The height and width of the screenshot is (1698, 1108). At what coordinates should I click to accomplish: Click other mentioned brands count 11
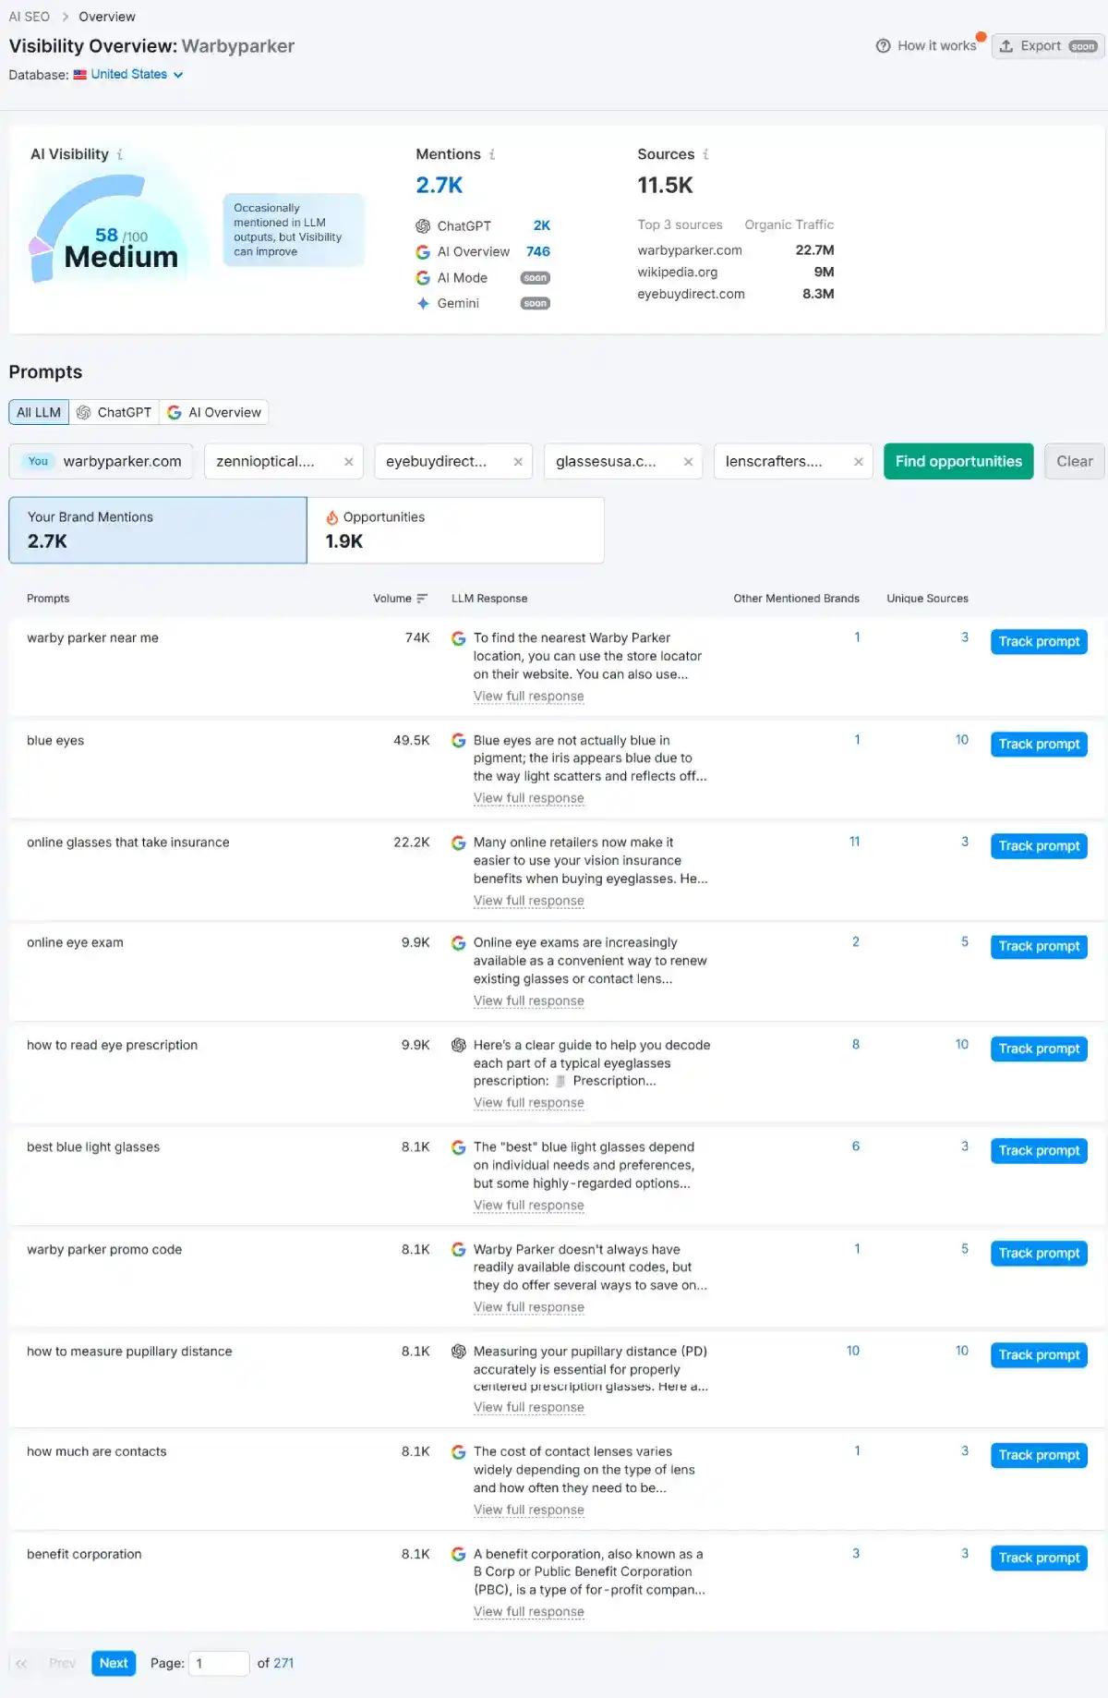(x=855, y=842)
